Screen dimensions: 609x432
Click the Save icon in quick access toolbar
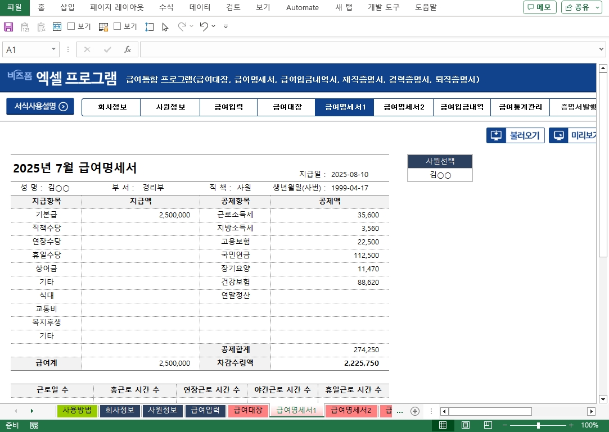click(x=8, y=26)
